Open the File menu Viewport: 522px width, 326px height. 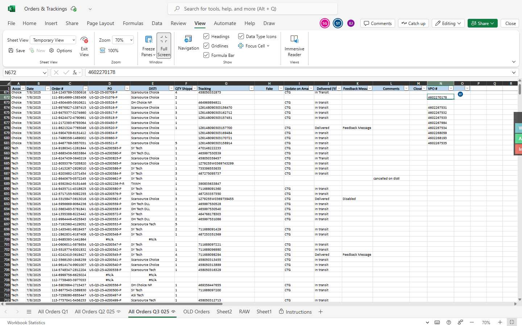point(12,23)
